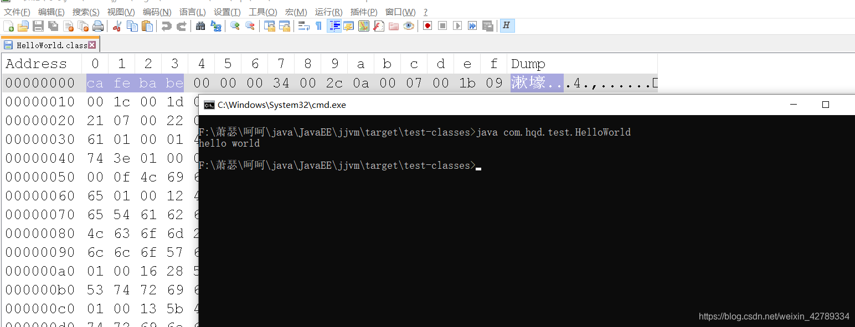This screenshot has width=855, height=327.
Task: Click the Paste clipboard icon
Action: click(147, 25)
